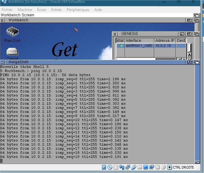
Task: Click the AmigaShell window depth gadget
Action: tap(196, 62)
